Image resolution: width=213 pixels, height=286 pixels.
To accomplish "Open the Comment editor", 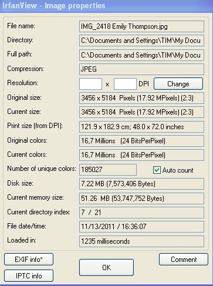I will 184,260.
